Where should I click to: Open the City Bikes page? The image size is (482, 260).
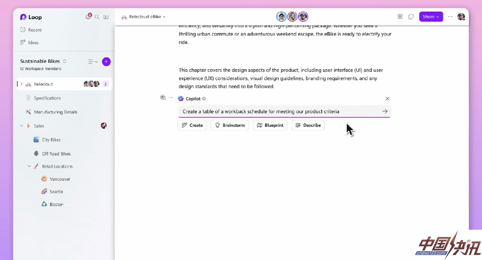(x=51, y=140)
